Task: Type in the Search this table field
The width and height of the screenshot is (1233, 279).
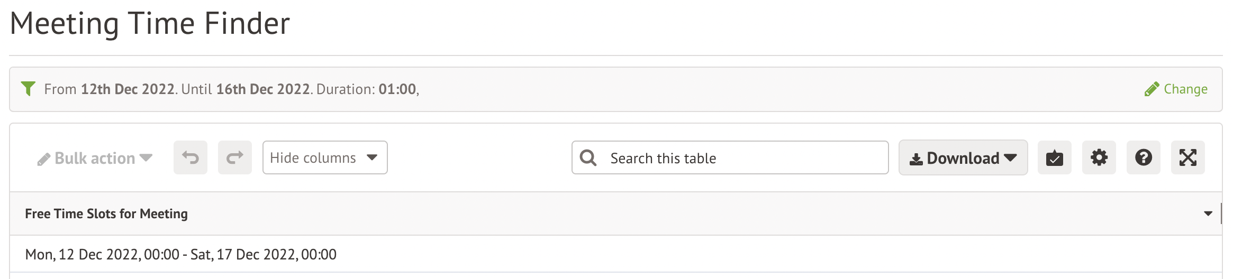Action: [x=741, y=158]
